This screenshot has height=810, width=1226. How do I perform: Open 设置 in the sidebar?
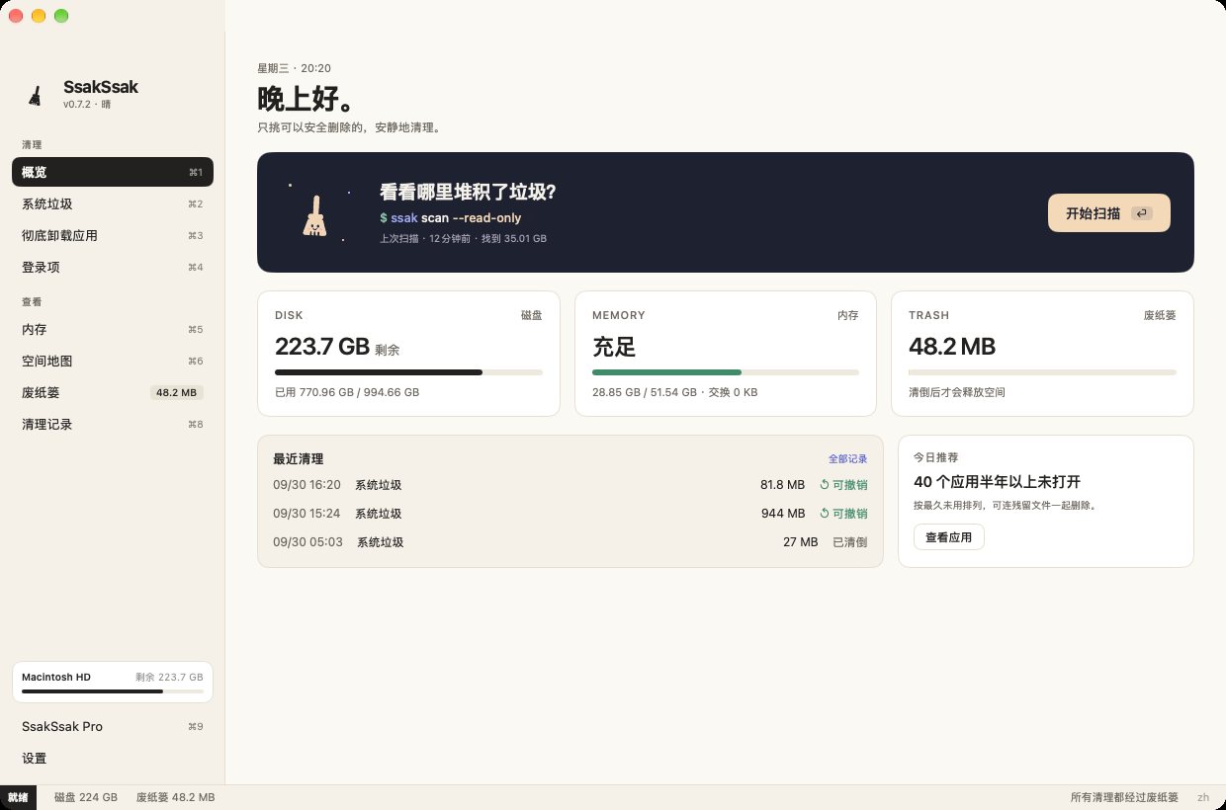[113, 758]
